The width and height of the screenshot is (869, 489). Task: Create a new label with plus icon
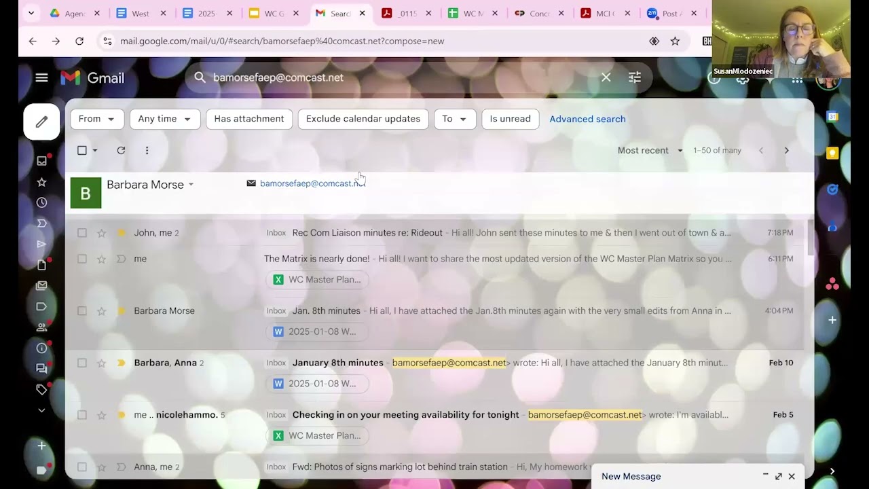coord(41,446)
